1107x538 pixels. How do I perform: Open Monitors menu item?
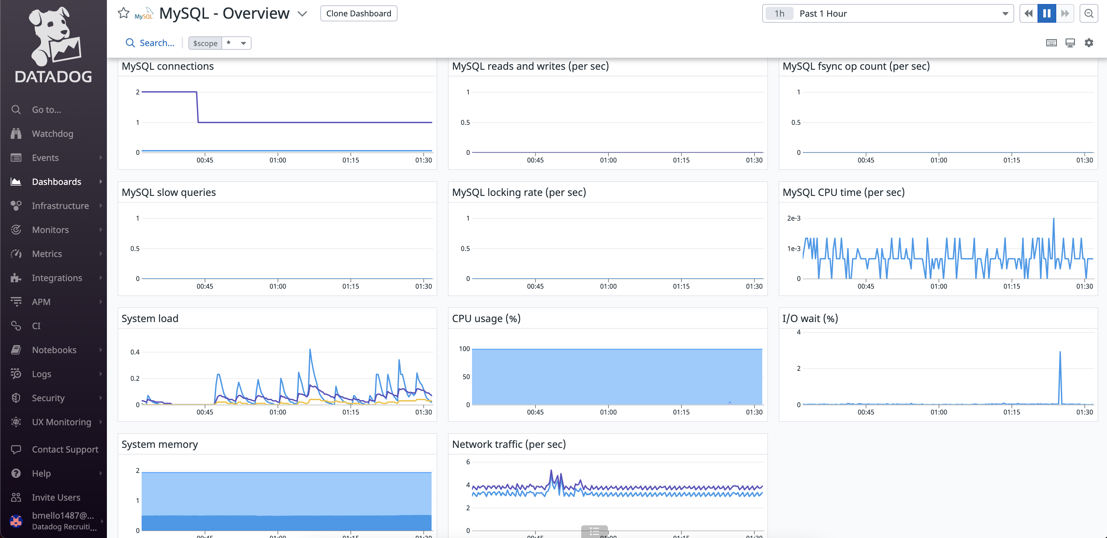click(x=50, y=230)
